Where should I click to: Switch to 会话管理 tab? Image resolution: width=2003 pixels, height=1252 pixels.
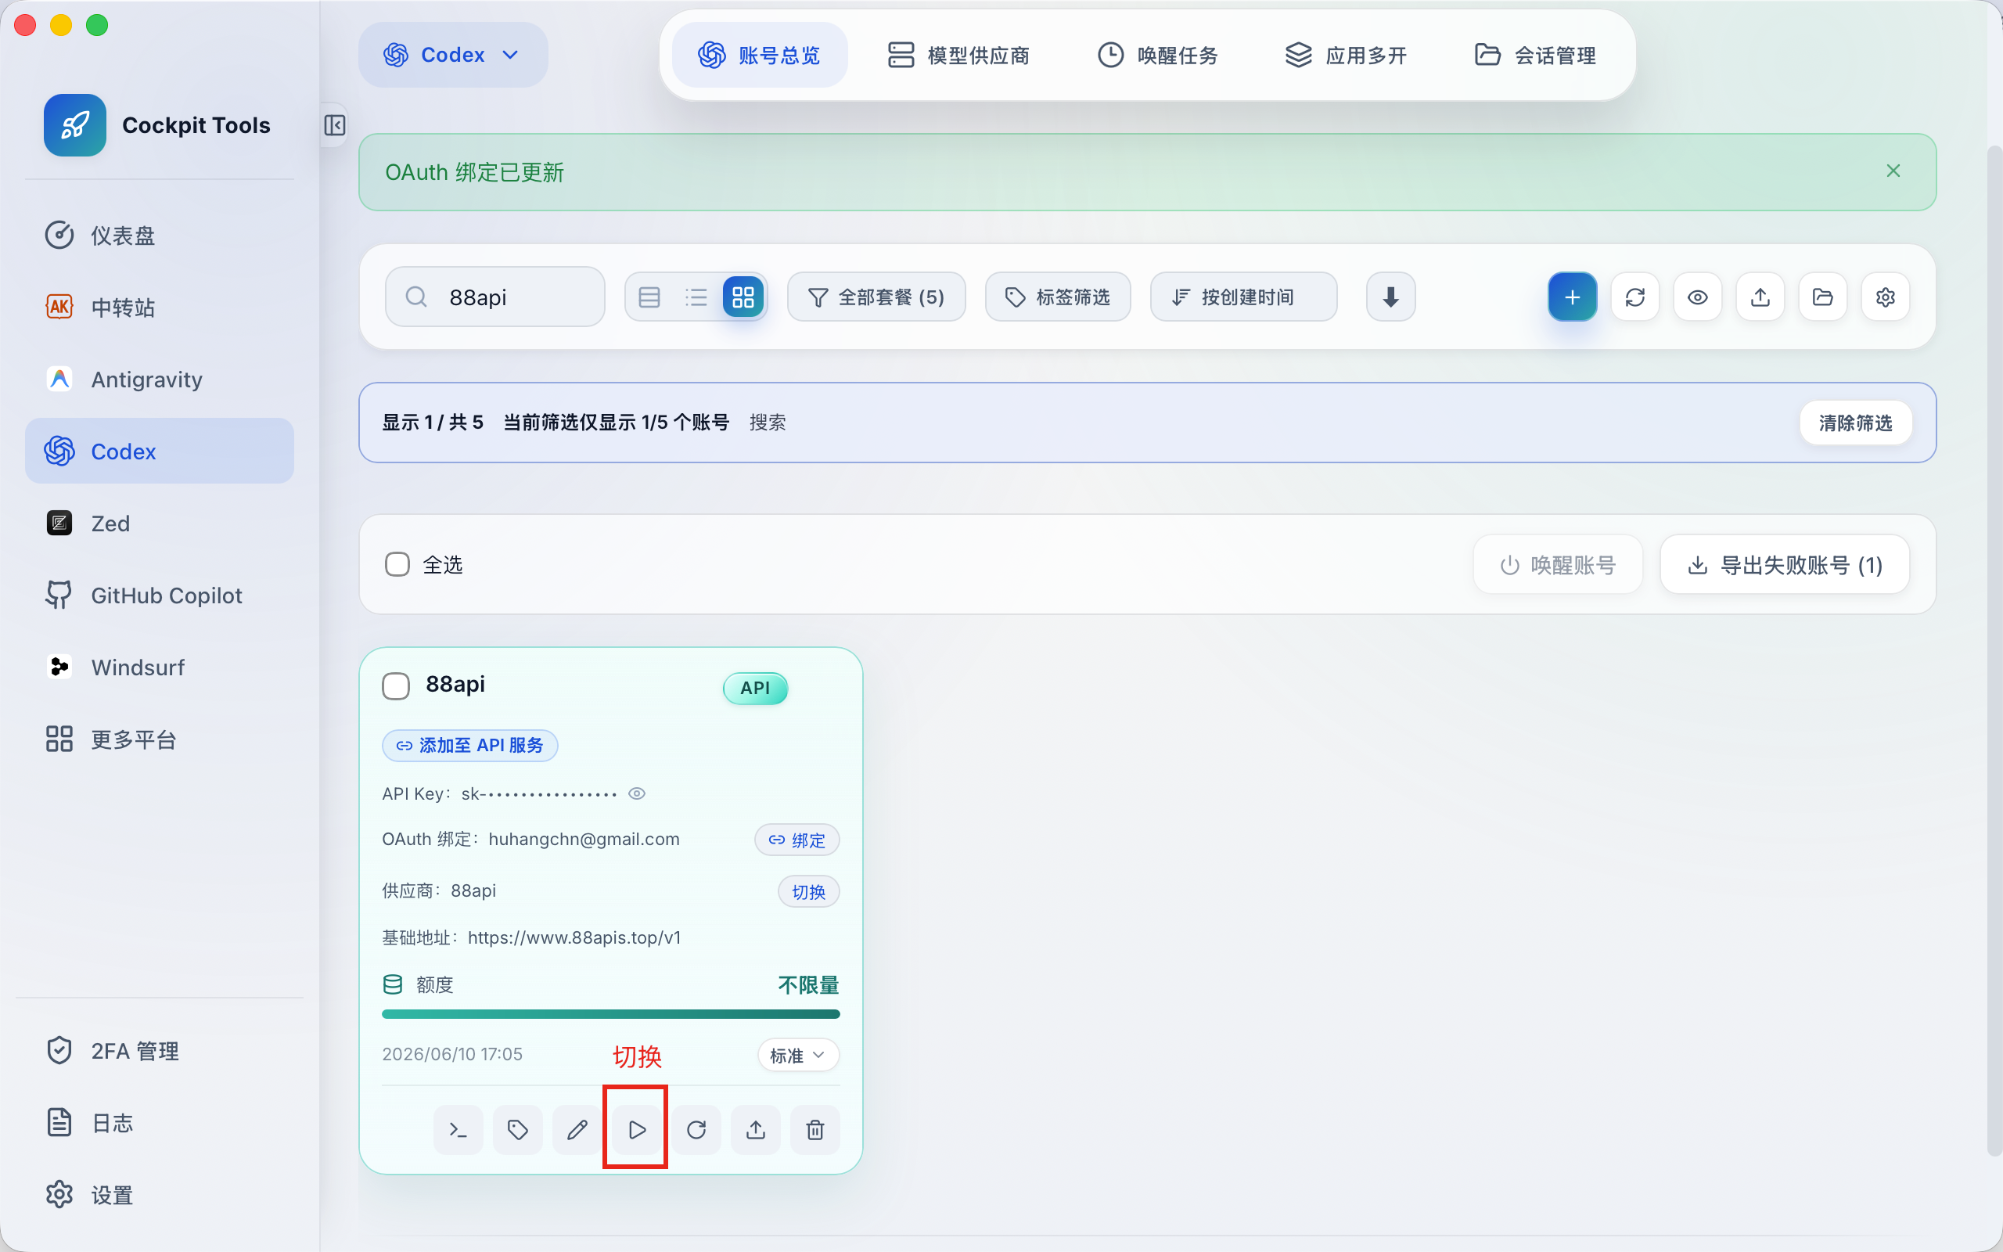(x=1535, y=55)
